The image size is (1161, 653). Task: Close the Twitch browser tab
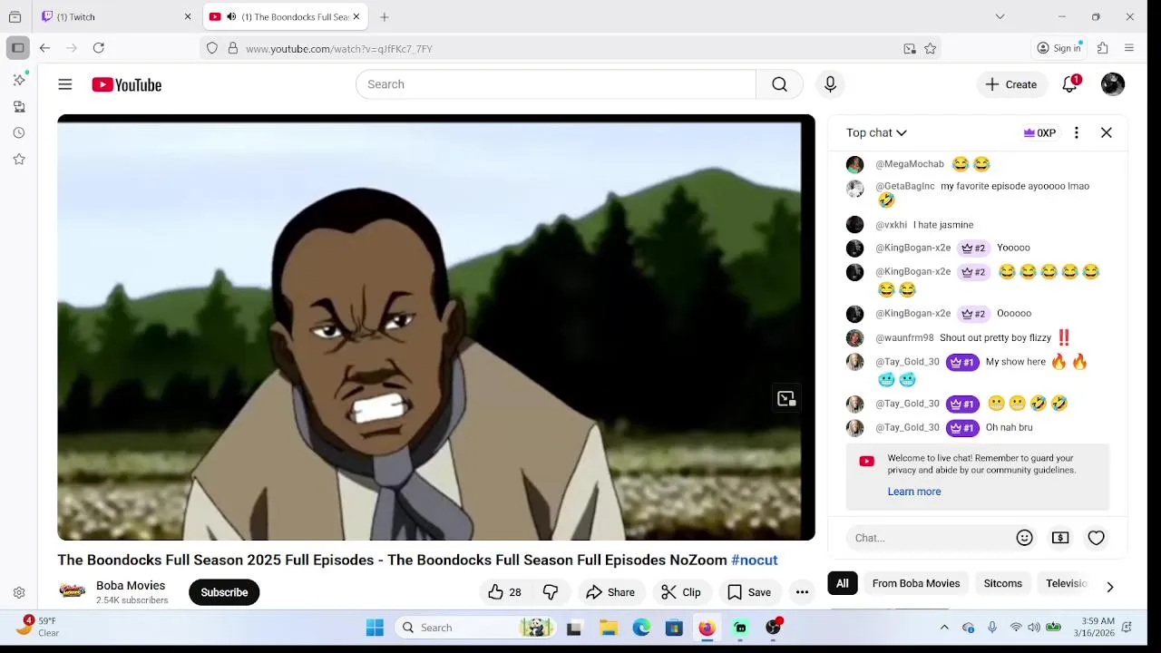188,16
